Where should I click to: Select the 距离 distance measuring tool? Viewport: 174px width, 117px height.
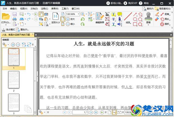tap(165, 14)
